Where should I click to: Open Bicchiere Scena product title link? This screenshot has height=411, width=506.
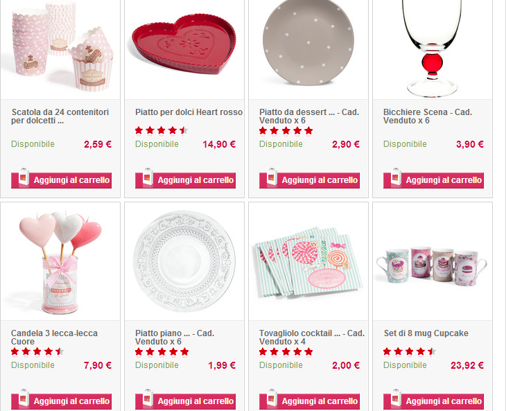(428, 116)
